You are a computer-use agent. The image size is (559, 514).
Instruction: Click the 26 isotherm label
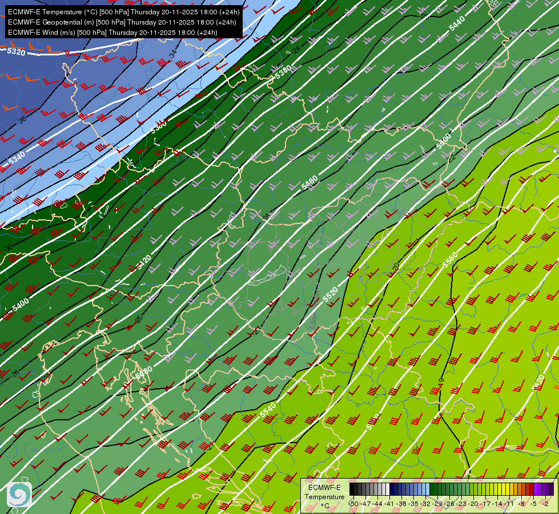tap(15, 374)
